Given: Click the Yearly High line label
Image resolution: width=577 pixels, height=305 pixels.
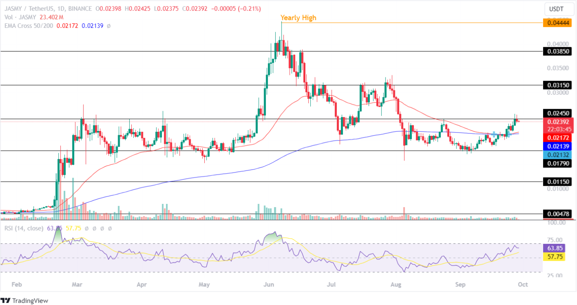Looking at the screenshot, I should point(298,18).
